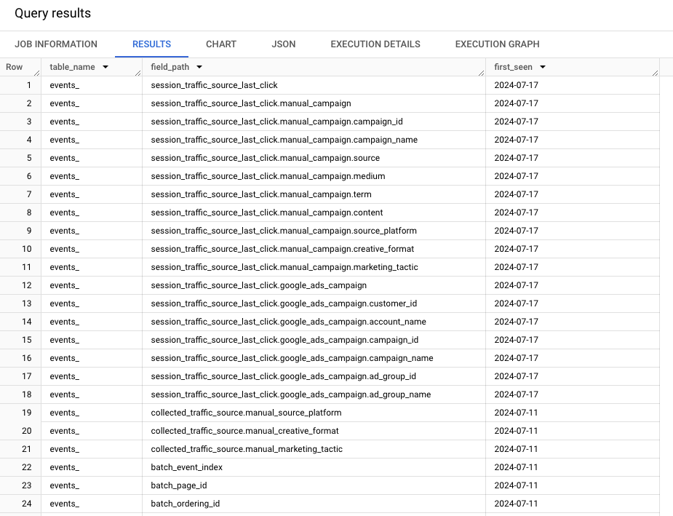This screenshot has width=673, height=516.
Task: Open the EXECUTION GRAPH tab
Action: point(497,44)
